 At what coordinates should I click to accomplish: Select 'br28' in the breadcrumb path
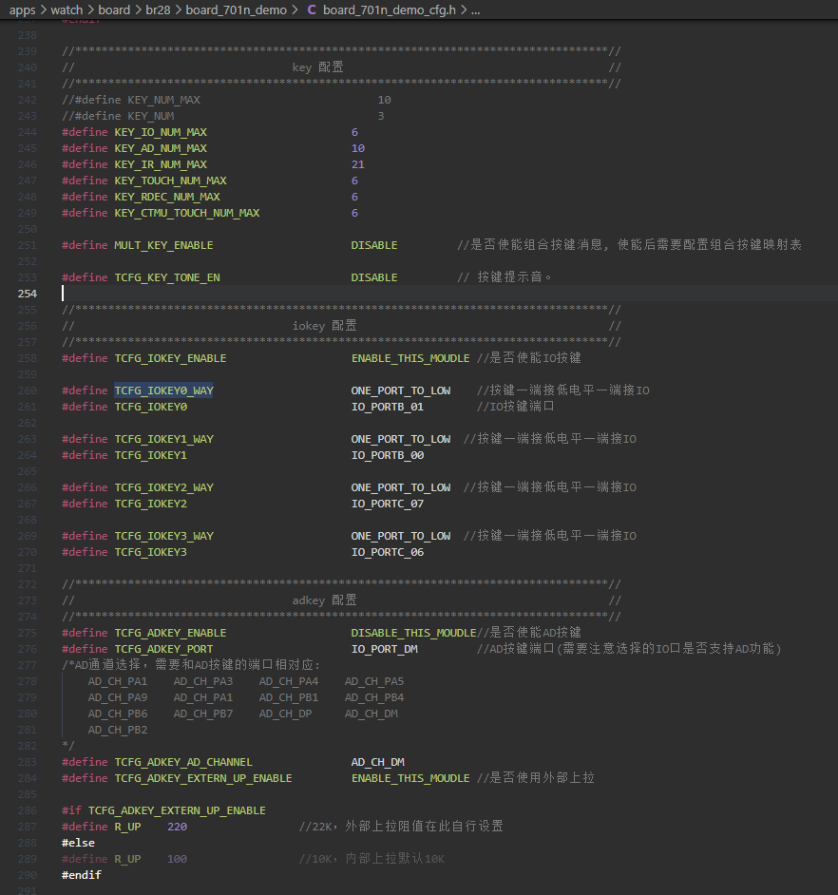[158, 10]
